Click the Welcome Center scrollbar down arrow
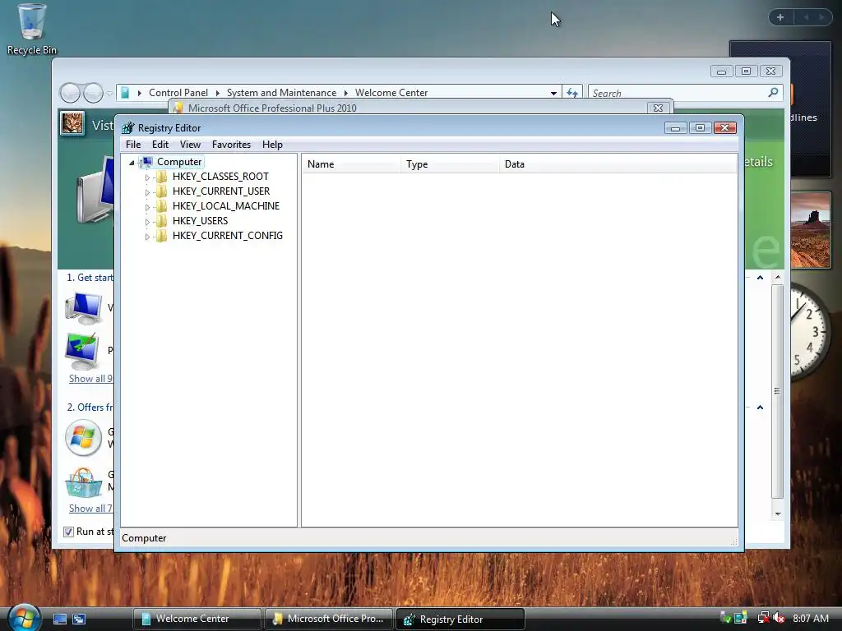Image resolution: width=842 pixels, height=631 pixels. [x=778, y=514]
